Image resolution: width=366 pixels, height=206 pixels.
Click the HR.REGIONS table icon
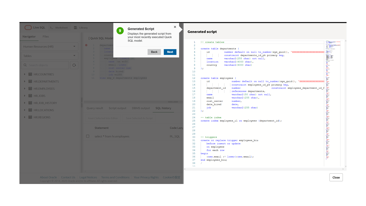(x=30, y=117)
